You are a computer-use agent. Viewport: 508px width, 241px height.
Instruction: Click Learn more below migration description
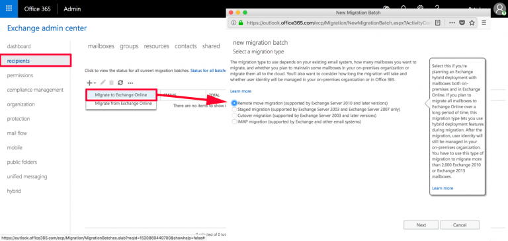point(241,91)
